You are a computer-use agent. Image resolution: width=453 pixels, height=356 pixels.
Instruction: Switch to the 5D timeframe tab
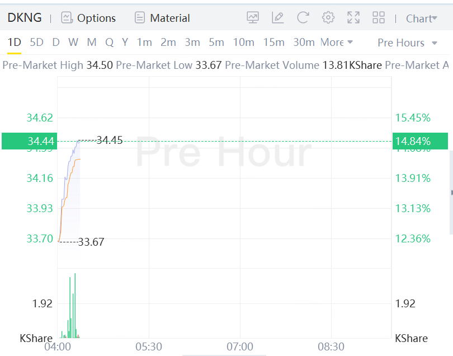point(36,43)
